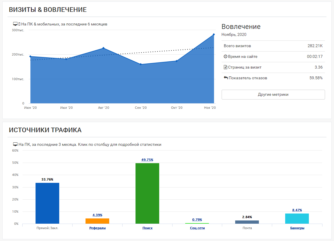334x241 pixels.
Task: Click the clock icon beside Время на сайте
Action: pos(226,57)
